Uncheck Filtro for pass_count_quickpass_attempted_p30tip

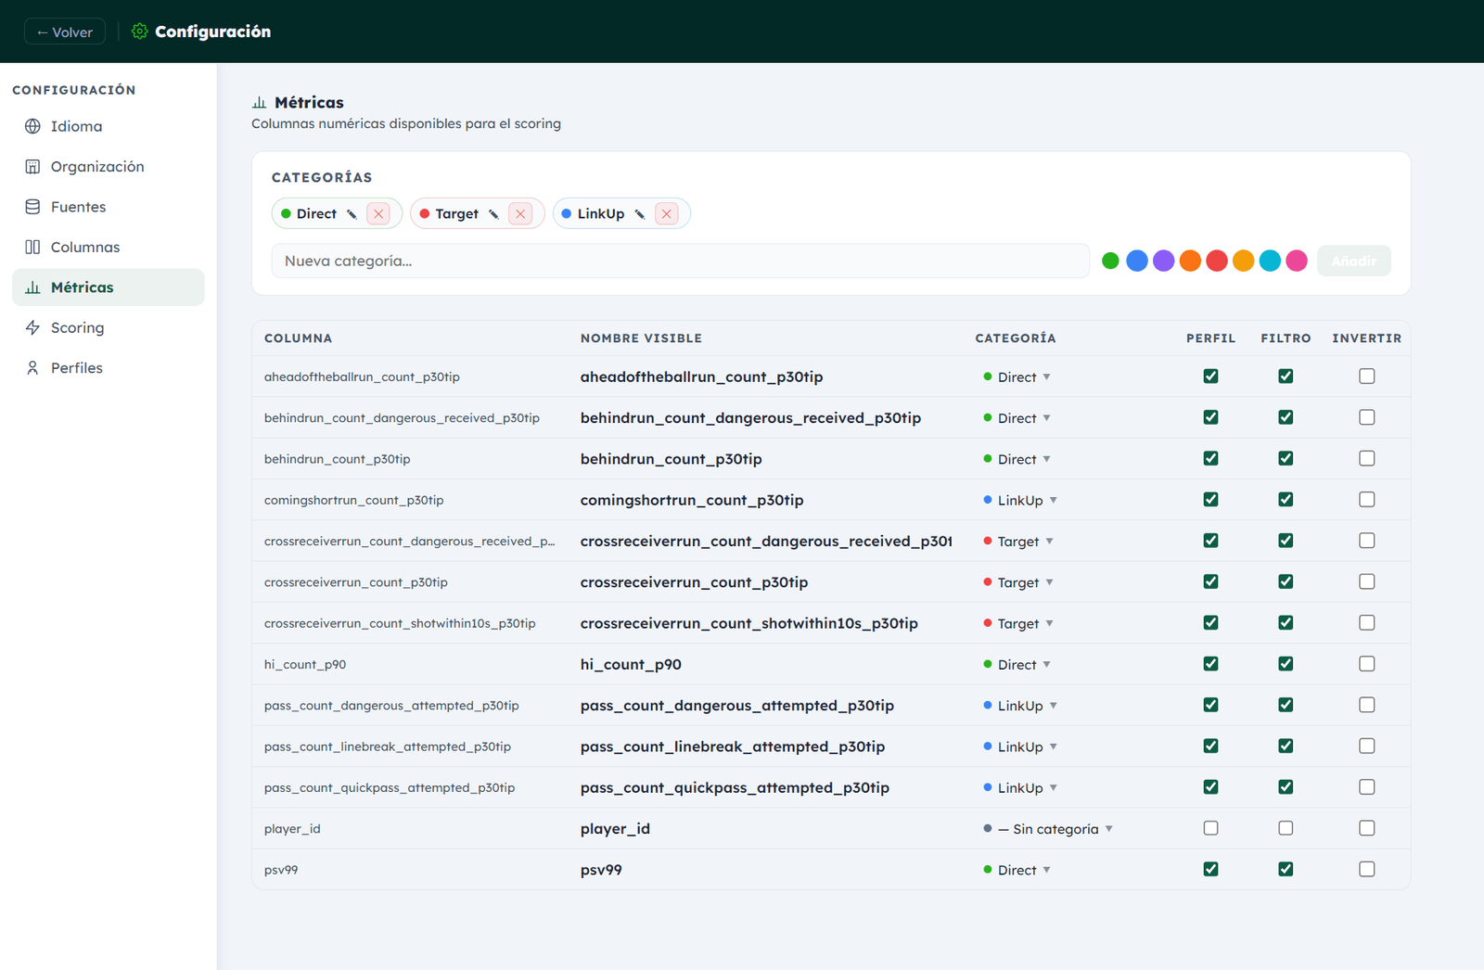click(1286, 787)
